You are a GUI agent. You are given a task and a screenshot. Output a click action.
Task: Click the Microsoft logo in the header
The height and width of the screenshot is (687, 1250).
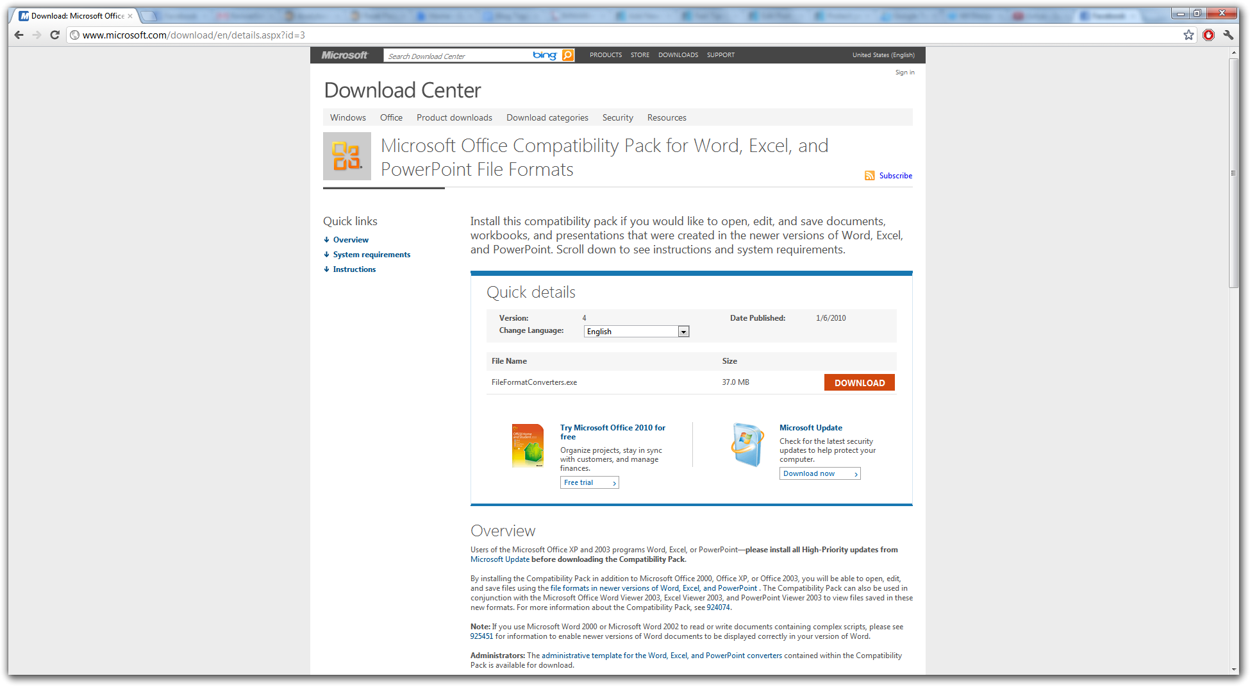(344, 55)
